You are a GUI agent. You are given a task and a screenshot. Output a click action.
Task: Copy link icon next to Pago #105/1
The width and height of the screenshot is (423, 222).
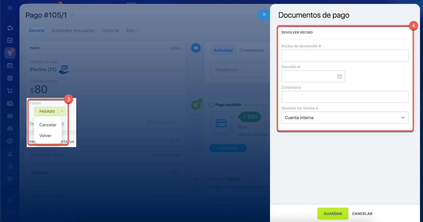click(72, 16)
